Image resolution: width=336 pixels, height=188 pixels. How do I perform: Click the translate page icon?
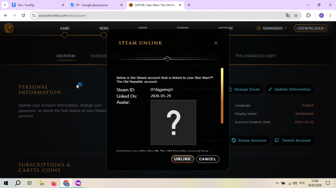pyautogui.click(x=288, y=15)
